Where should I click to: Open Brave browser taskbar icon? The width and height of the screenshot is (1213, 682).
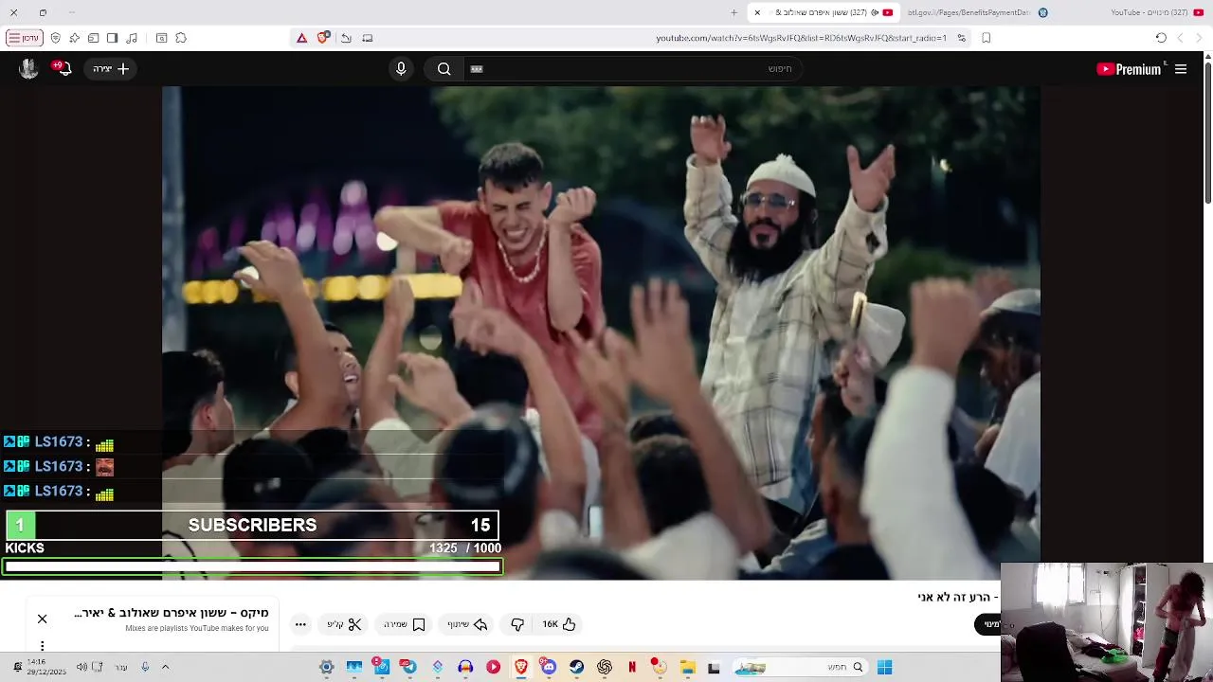coord(520,667)
